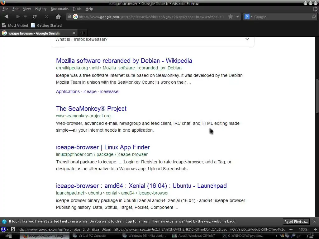Viewport: 319px width, 239px height.
Task: Open the View menu
Action: pos(27,9)
